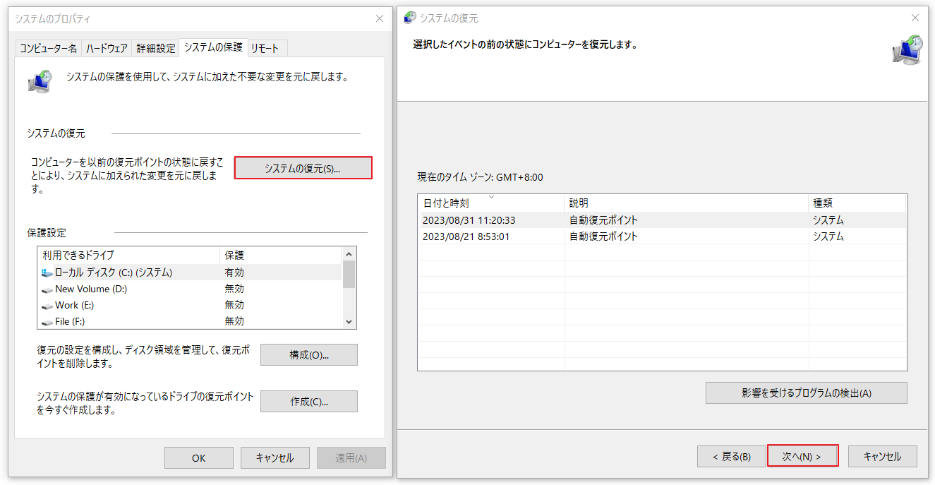Click the System Restore wizard computer graphic

coord(907,50)
